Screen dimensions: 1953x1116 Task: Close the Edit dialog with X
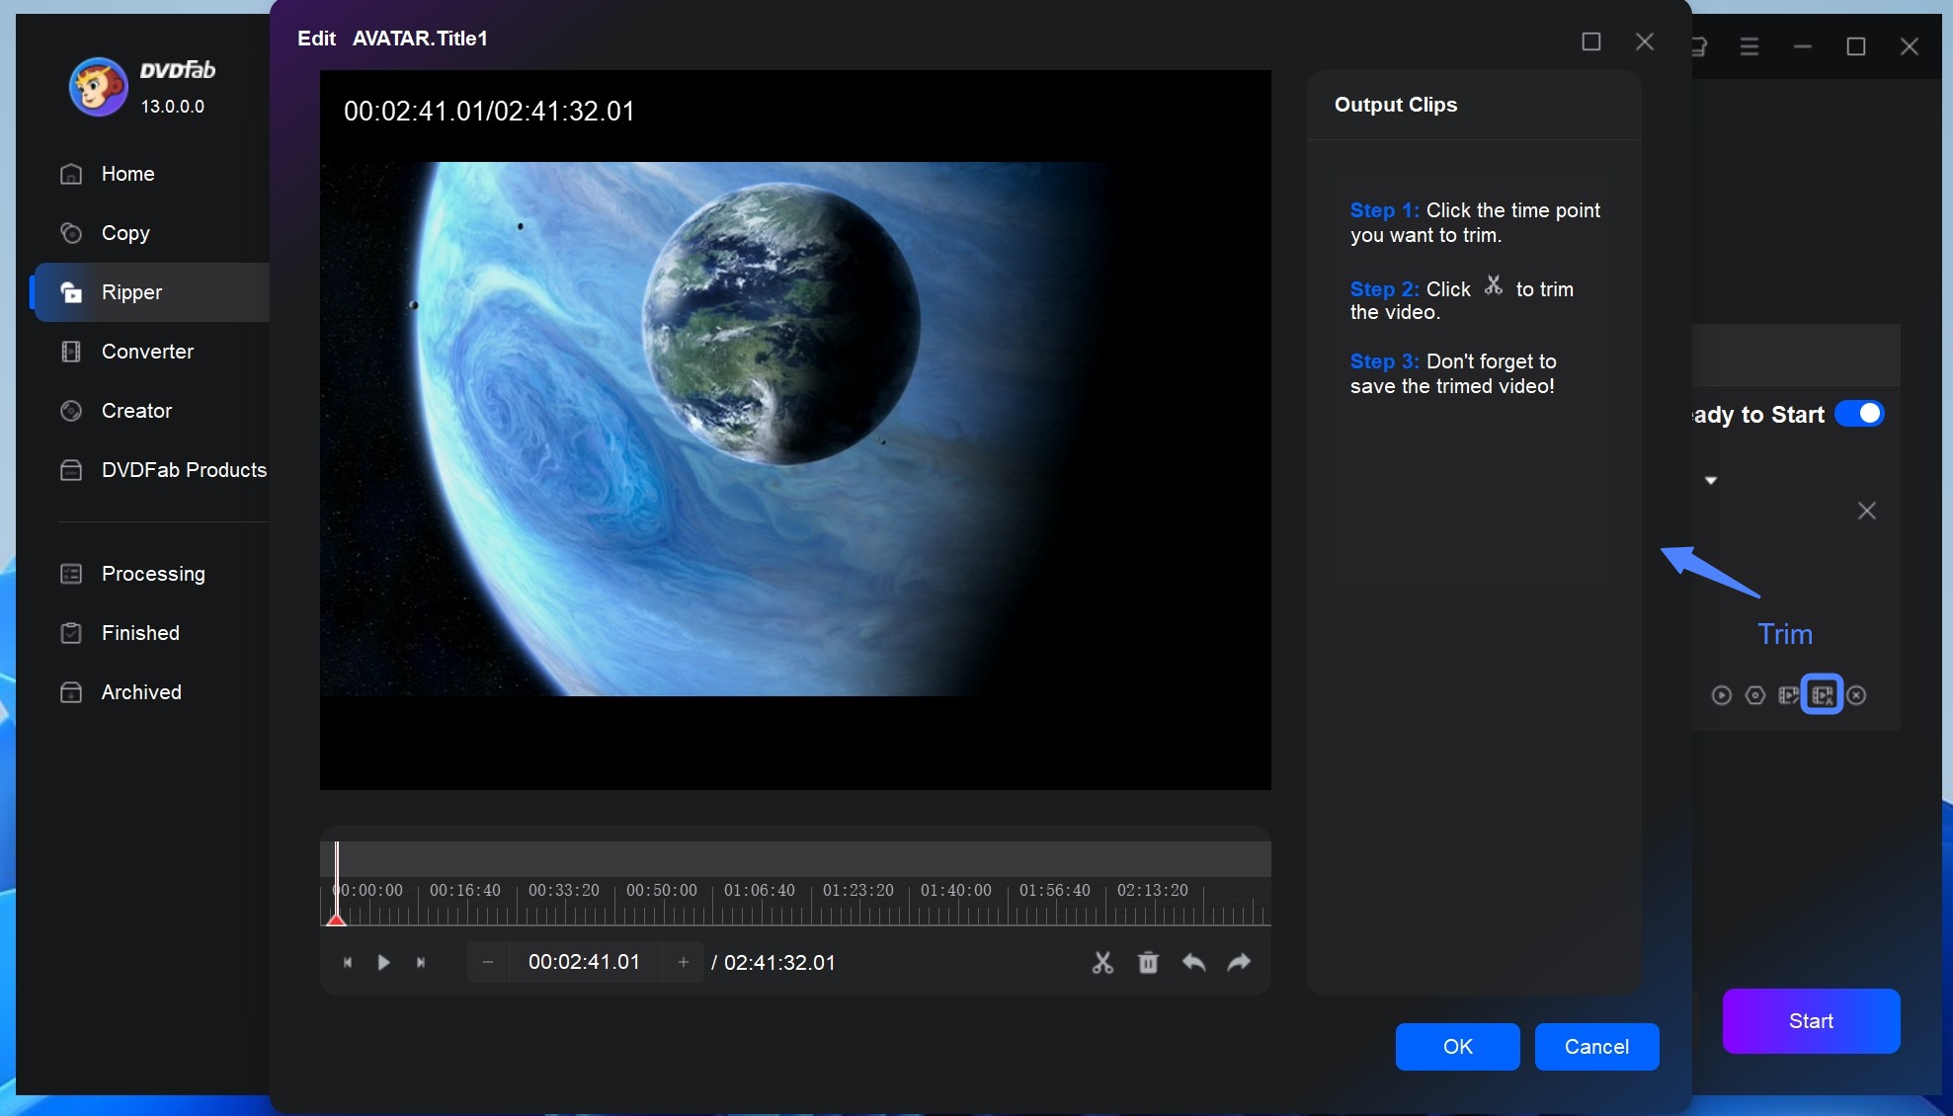(x=1645, y=41)
